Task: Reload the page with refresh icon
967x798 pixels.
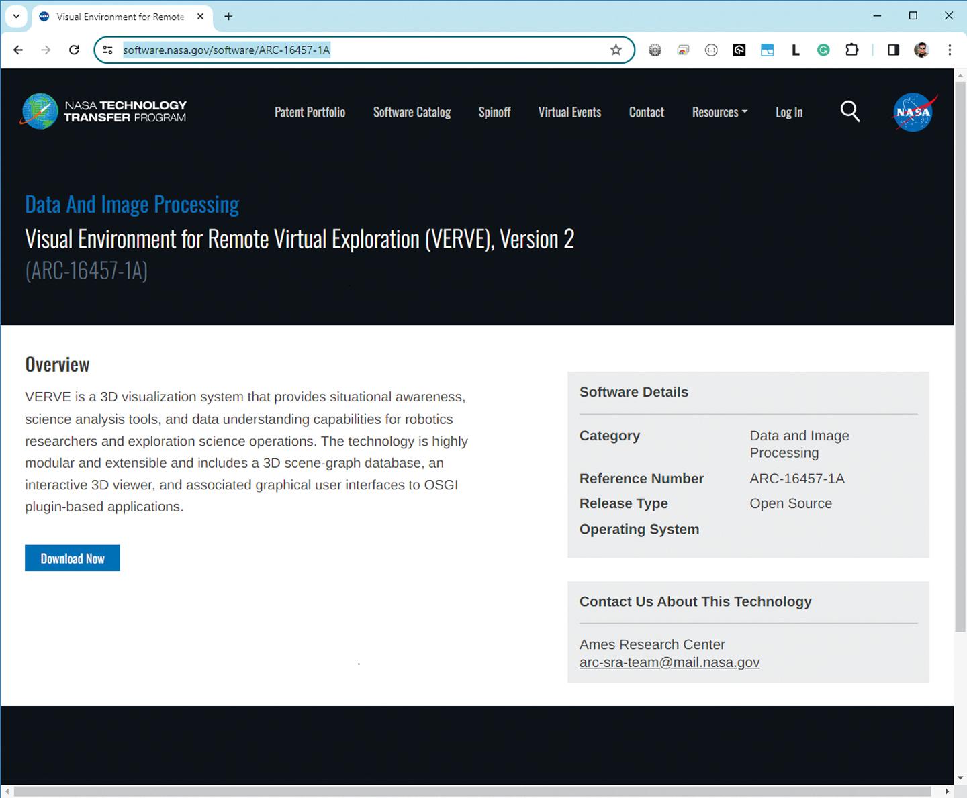Action: [75, 50]
